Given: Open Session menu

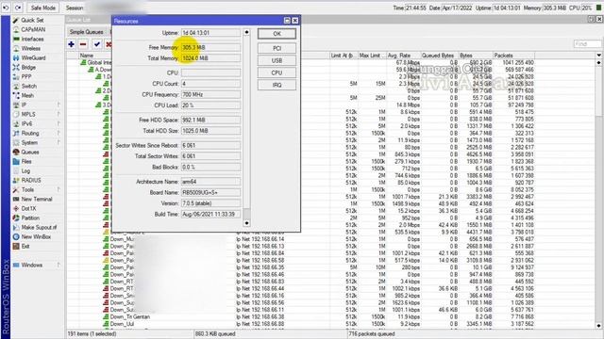Looking at the screenshot, I should click(x=75, y=8).
